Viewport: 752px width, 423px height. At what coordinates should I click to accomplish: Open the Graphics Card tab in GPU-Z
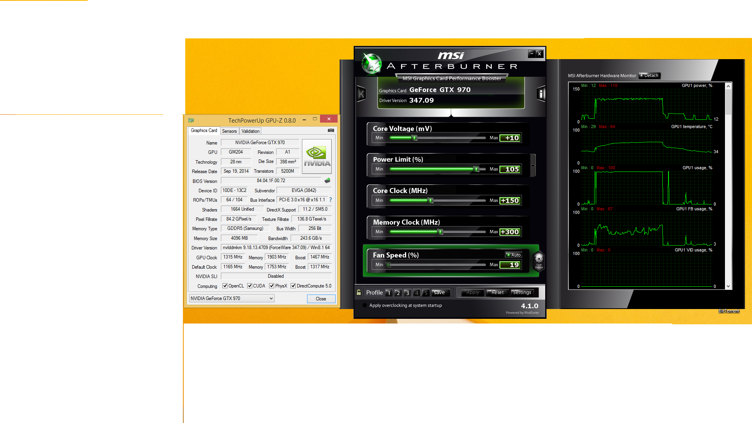coord(204,130)
